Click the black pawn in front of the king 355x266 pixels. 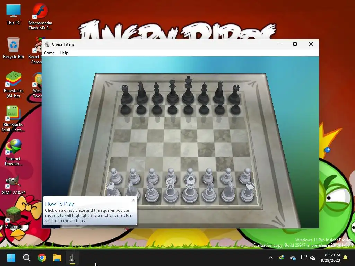pos(188,109)
